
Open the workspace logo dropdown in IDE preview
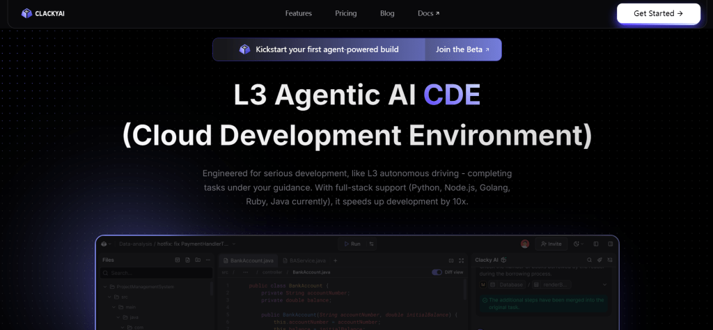(106, 244)
